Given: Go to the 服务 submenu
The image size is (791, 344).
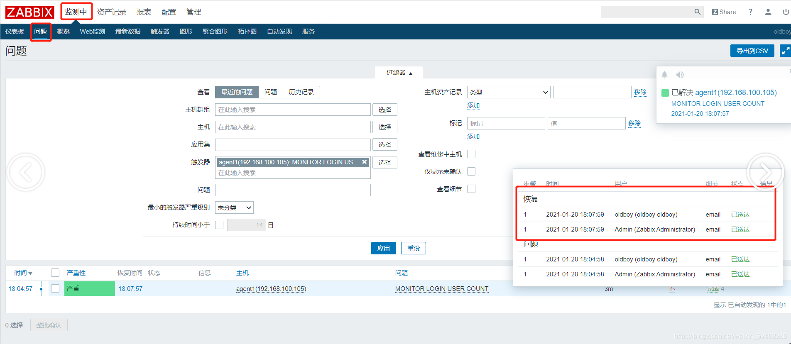Looking at the screenshot, I should tap(308, 32).
